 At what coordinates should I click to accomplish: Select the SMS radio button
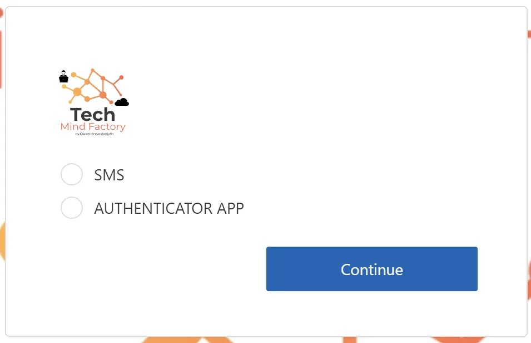(72, 174)
